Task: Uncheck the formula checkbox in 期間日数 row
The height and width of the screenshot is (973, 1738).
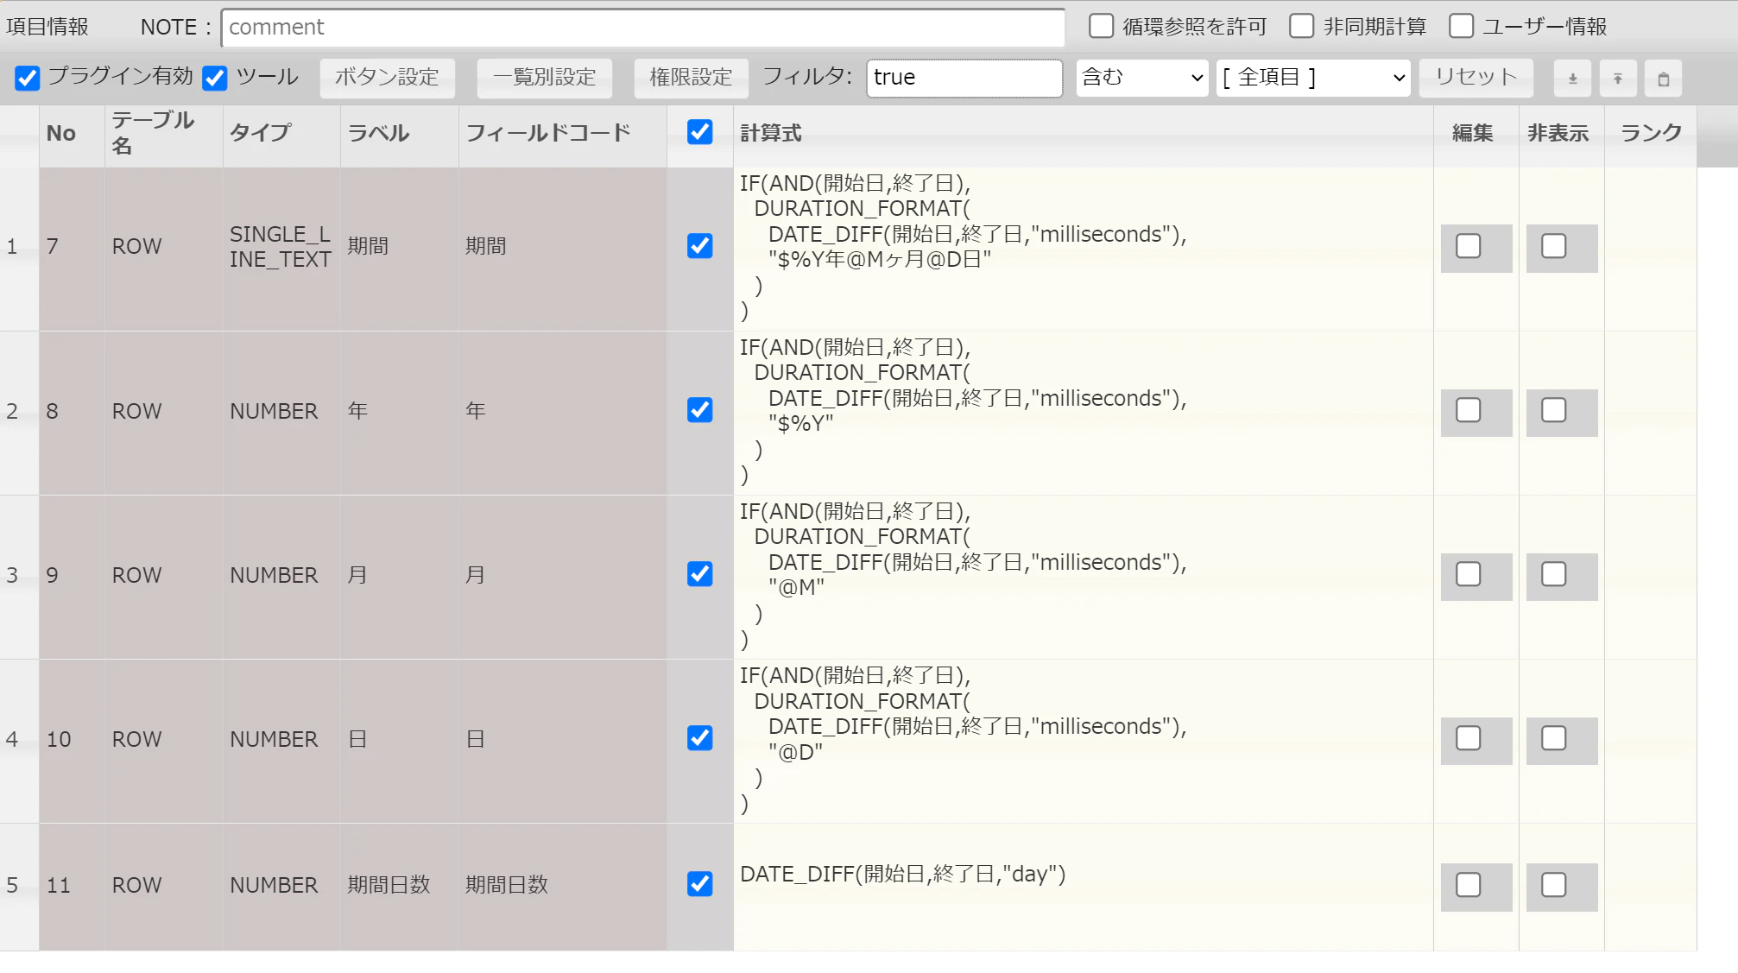Action: tap(700, 884)
